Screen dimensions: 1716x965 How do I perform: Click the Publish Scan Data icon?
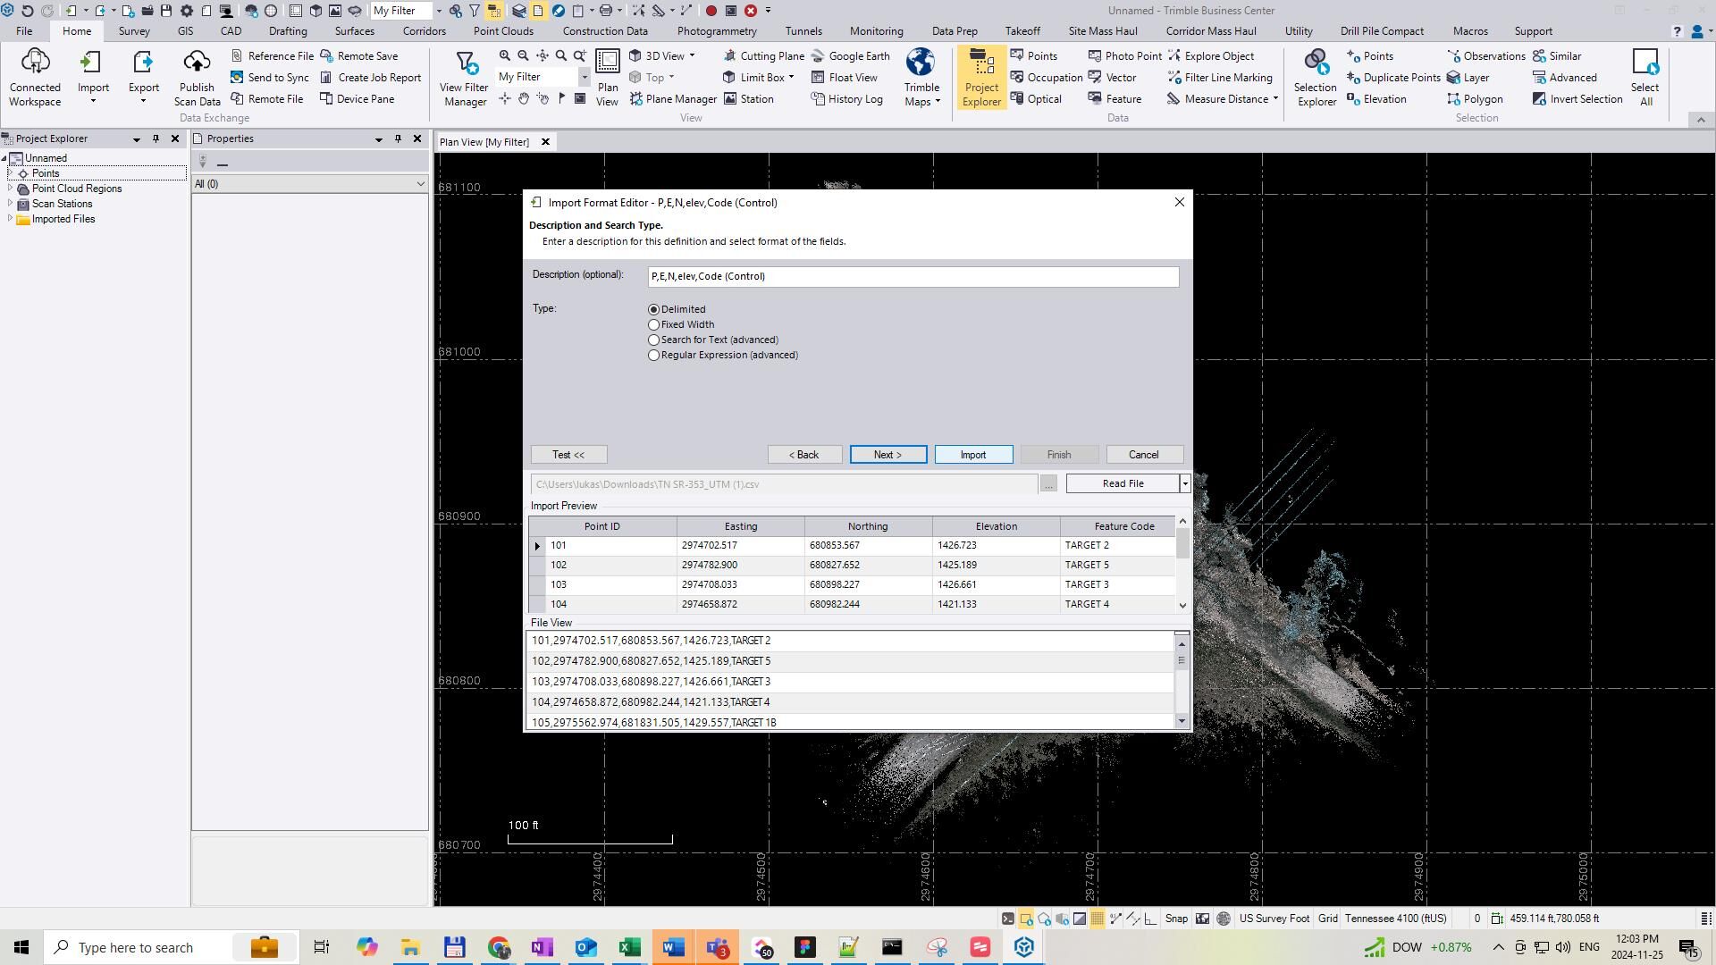[x=197, y=77]
